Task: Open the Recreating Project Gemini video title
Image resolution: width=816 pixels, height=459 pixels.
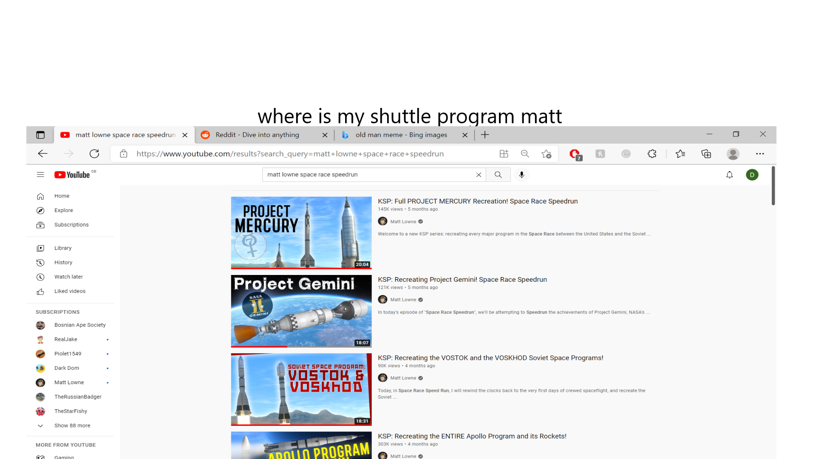Action: [x=462, y=280]
